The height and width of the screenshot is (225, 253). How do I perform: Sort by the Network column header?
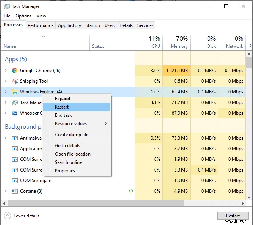click(x=232, y=42)
